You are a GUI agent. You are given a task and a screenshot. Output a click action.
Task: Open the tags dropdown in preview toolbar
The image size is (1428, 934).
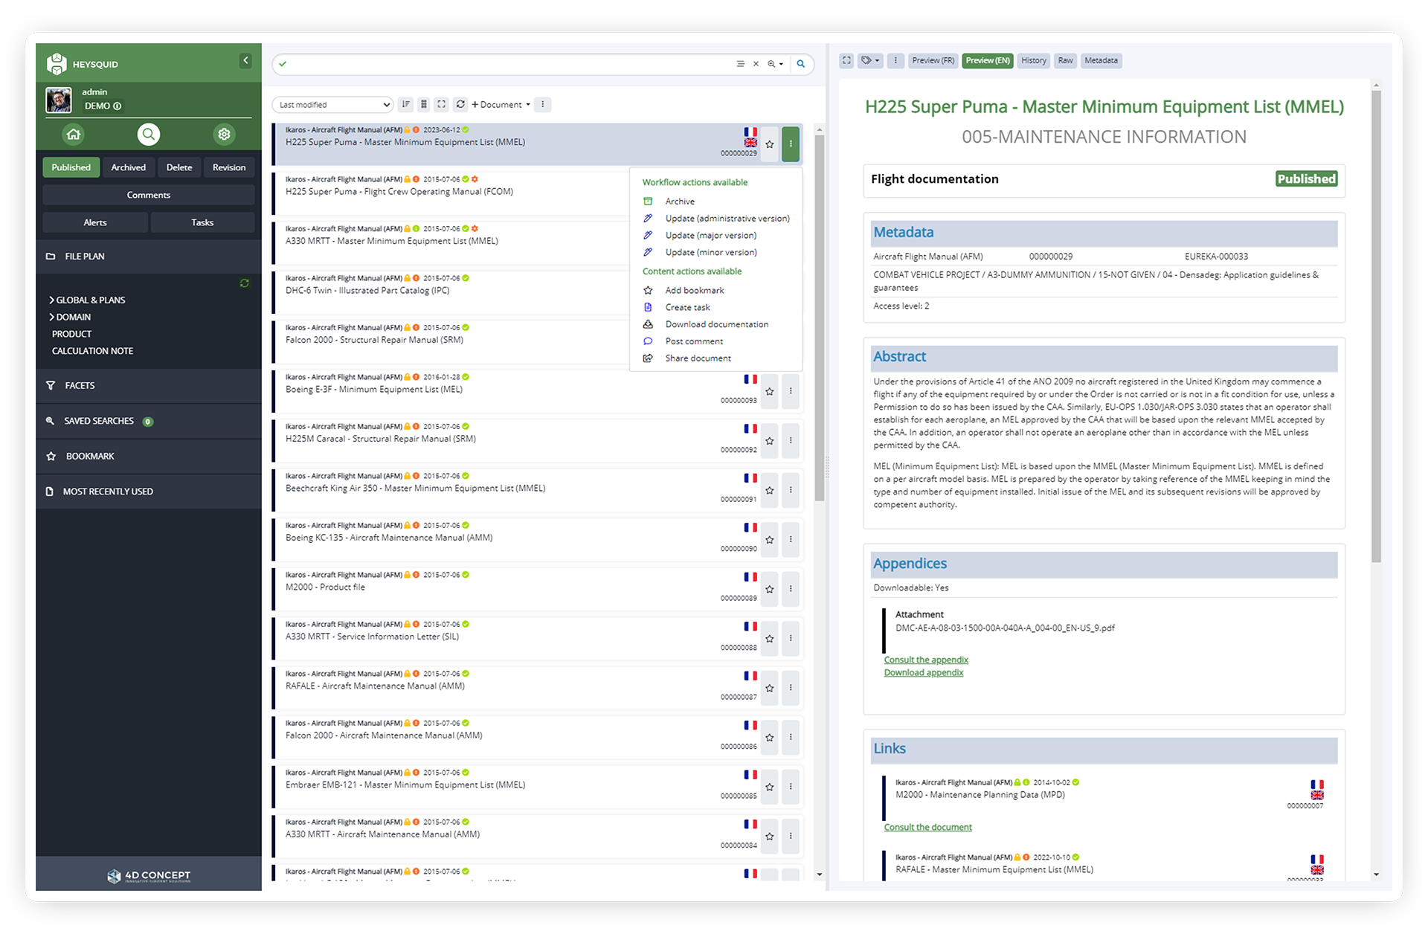click(870, 61)
